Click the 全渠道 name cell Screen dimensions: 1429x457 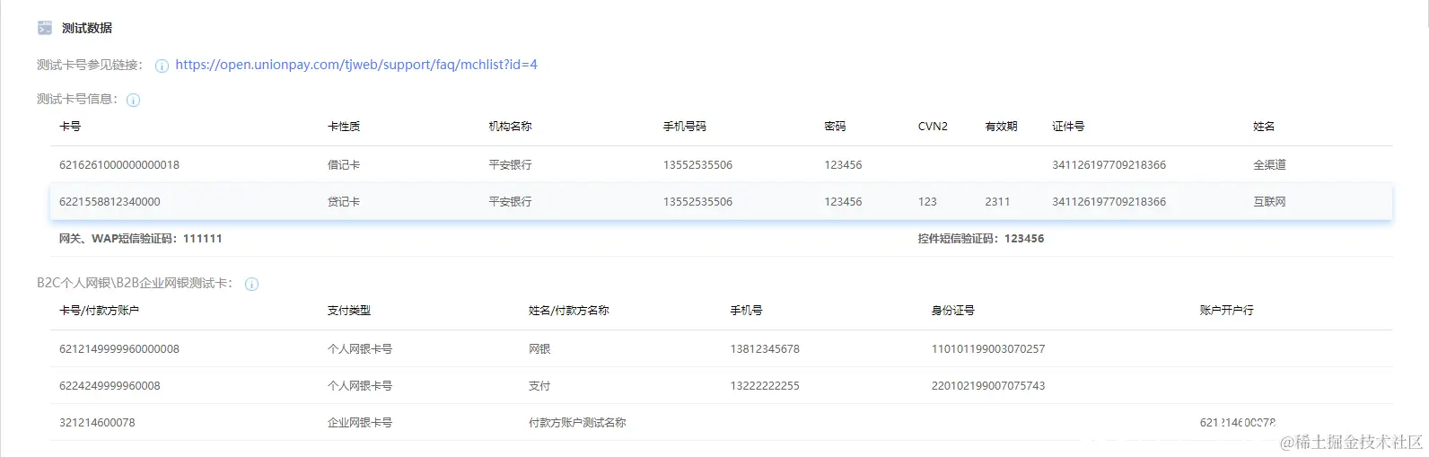click(1269, 165)
